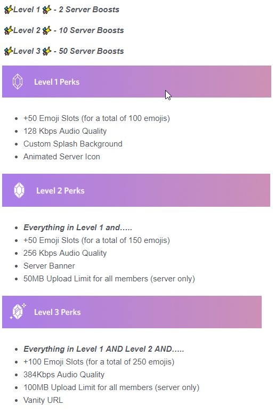Viewport: 275px width, 413px height.
Task: Click the 50 Server Boosts text
Action: tap(91, 51)
